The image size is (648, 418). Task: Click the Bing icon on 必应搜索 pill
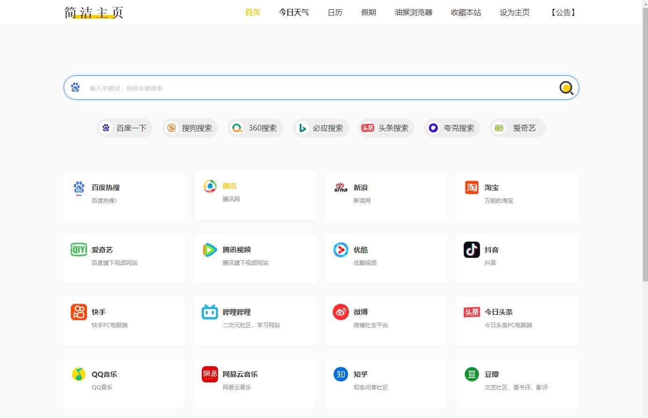pyautogui.click(x=303, y=128)
